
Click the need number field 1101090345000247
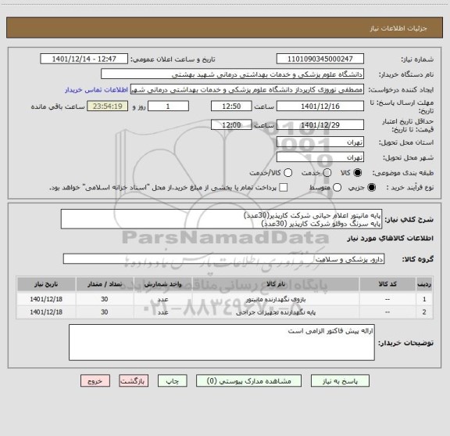tap(320, 59)
